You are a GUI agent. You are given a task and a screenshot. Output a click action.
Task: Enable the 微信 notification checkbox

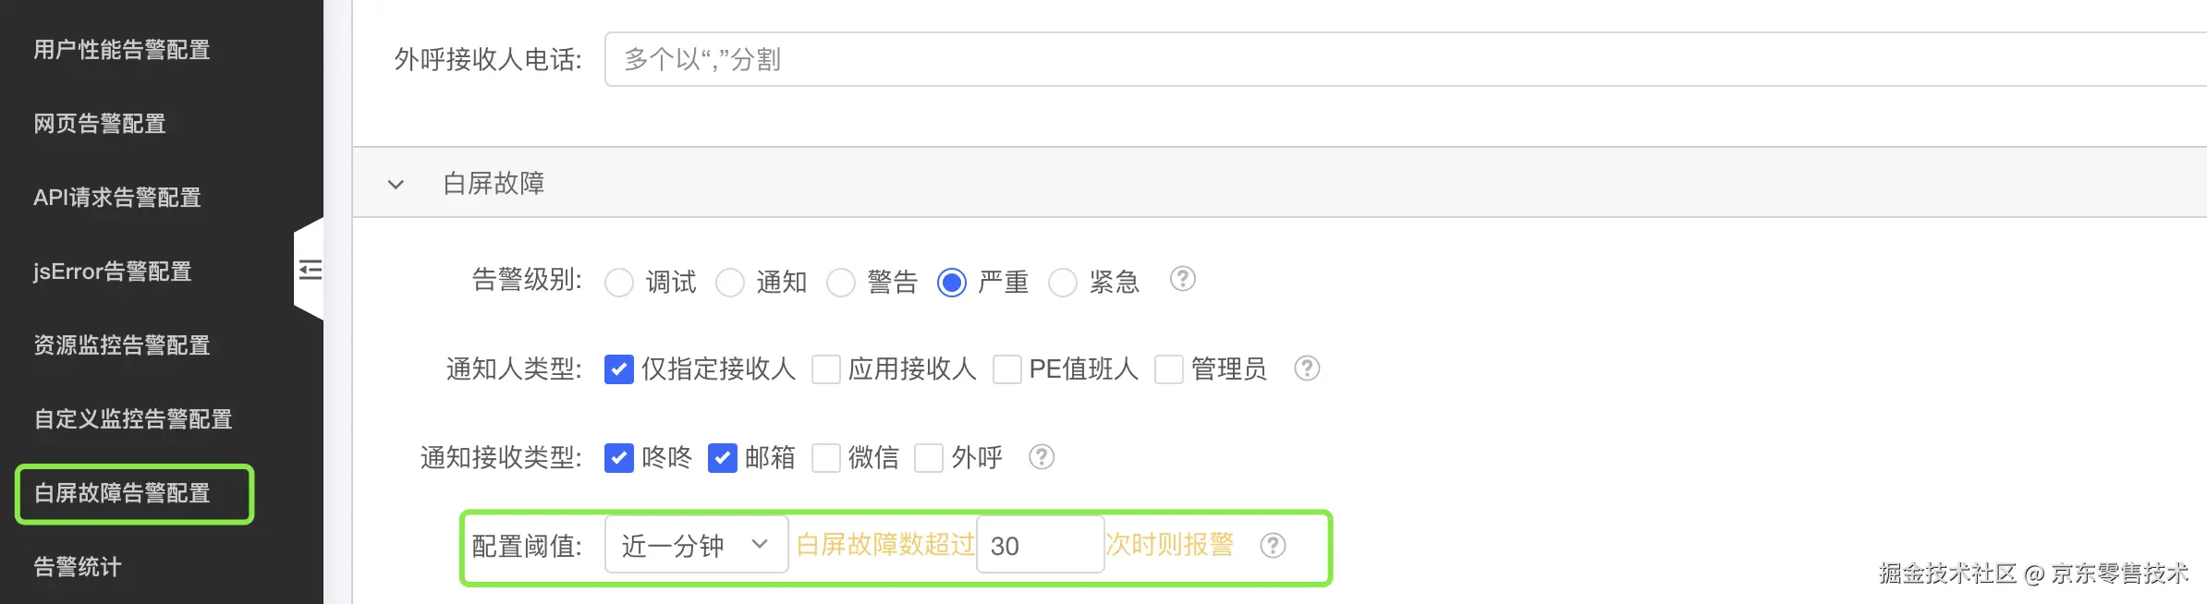(826, 458)
